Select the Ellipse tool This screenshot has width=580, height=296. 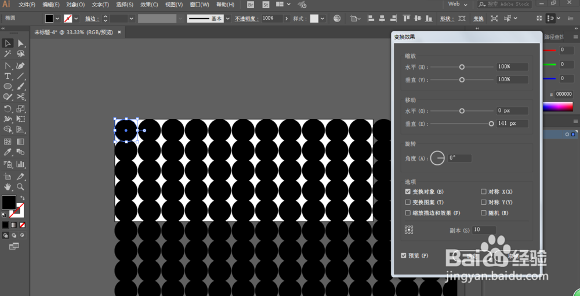pyautogui.click(x=8, y=86)
